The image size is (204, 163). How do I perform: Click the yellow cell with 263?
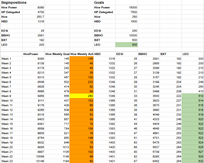81,96
